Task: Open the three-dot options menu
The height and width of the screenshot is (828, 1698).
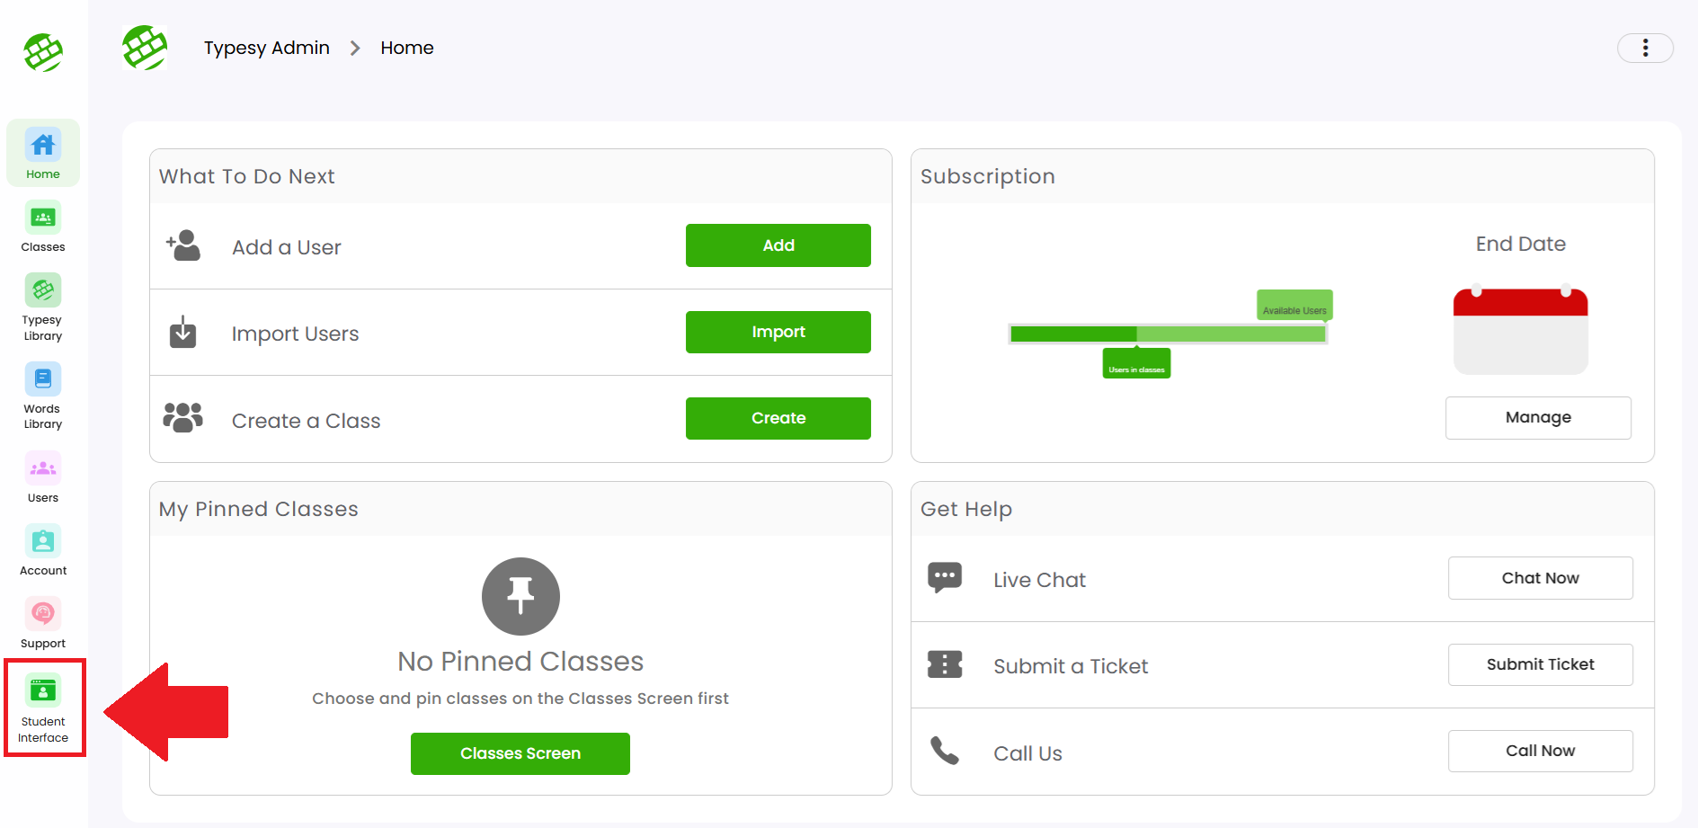Action: tap(1644, 48)
